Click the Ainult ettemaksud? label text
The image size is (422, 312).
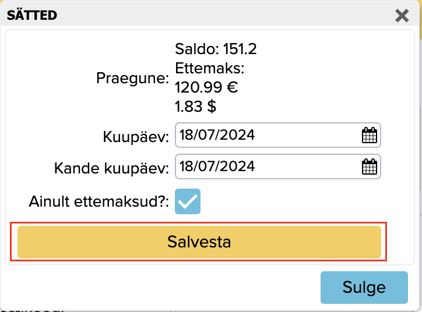tap(99, 203)
